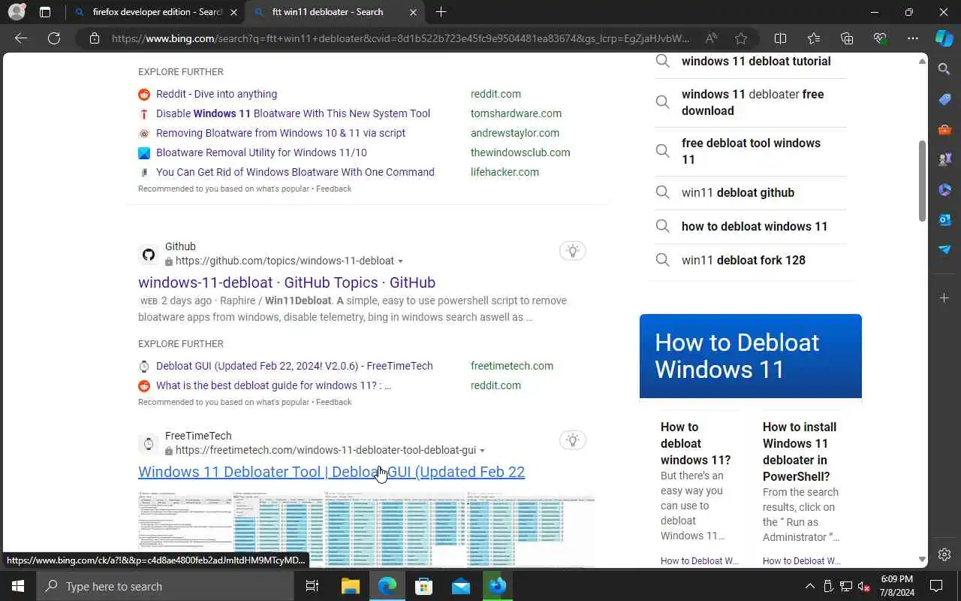The image size is (961, 601).
Task: Open sidebar Games chess icon
Action: (944, 159)
